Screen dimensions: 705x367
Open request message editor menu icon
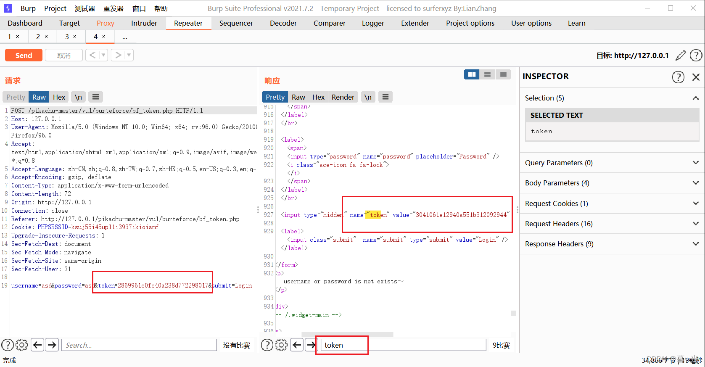(x=95, y=97)
